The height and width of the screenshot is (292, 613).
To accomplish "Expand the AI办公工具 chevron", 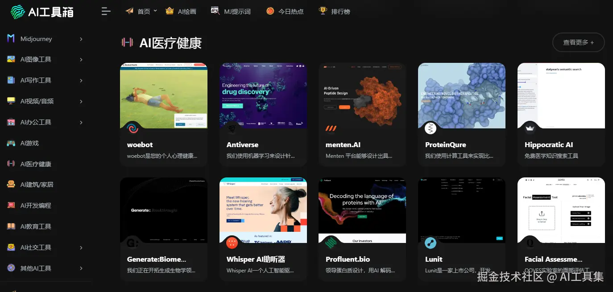I will 81,123.
